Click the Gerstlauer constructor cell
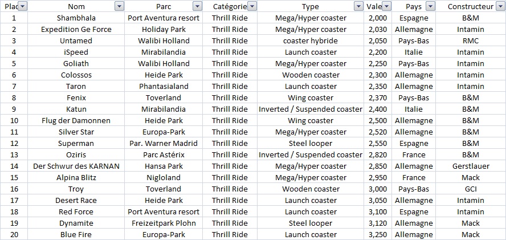The image size is (506, 240). (471, 166)
